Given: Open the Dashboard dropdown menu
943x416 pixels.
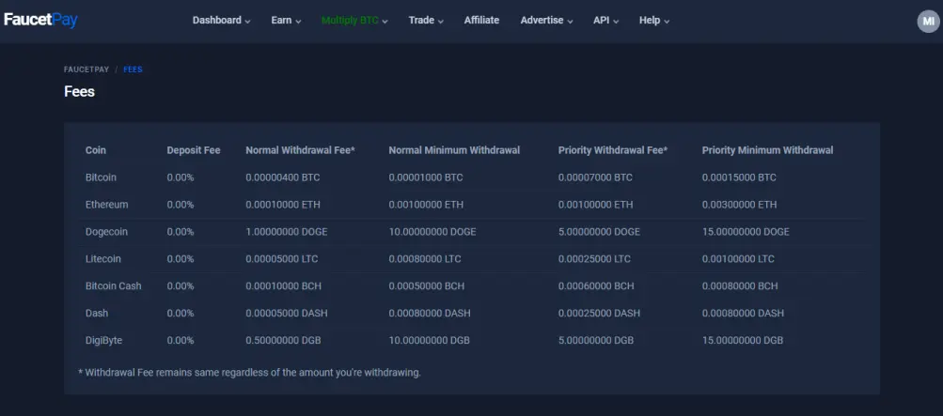Looking at the screenshot, I should 221,21.
